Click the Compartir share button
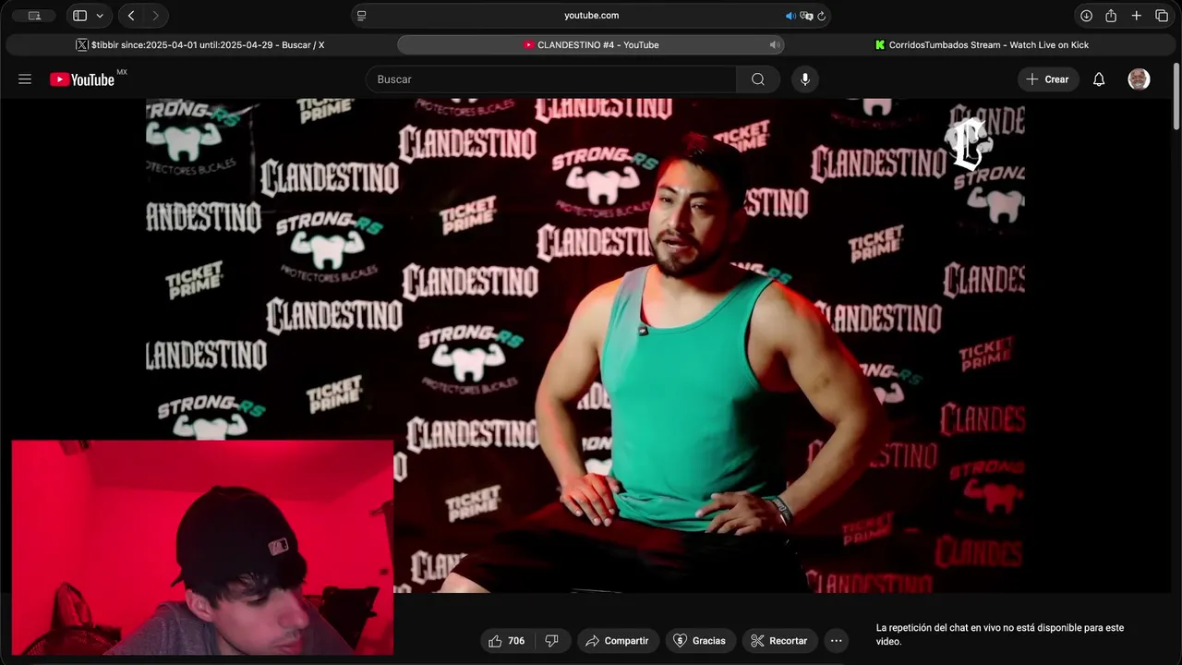Image resolution: width=1182 pixels, height=665 pixels. point(618,640)
